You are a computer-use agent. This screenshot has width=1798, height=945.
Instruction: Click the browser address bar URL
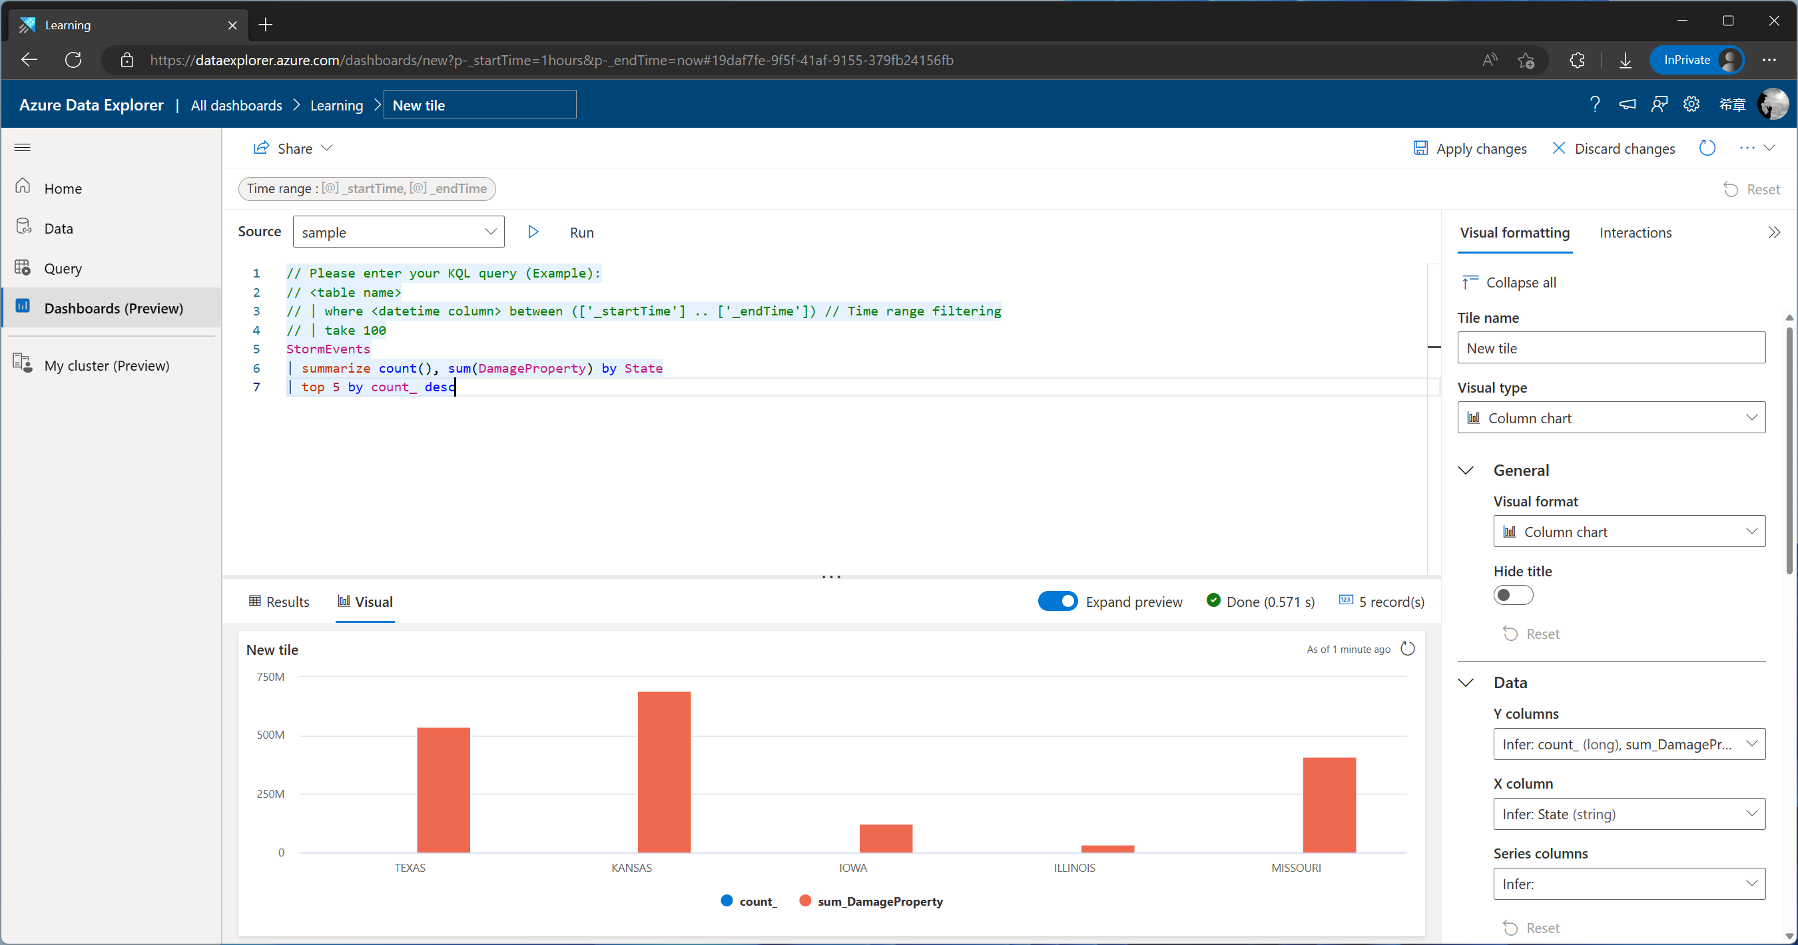[x=551, y=60]
